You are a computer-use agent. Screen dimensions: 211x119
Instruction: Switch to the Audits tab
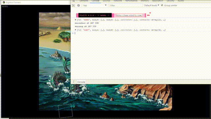click(181, 1)
